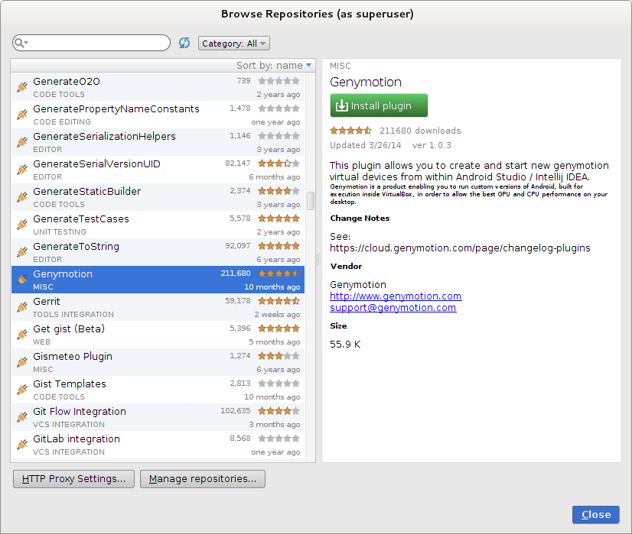Click plugin icon beside Gerrit
Image resolution: width=632 pixels, height=534 pixels.
[x=22, y=306]
